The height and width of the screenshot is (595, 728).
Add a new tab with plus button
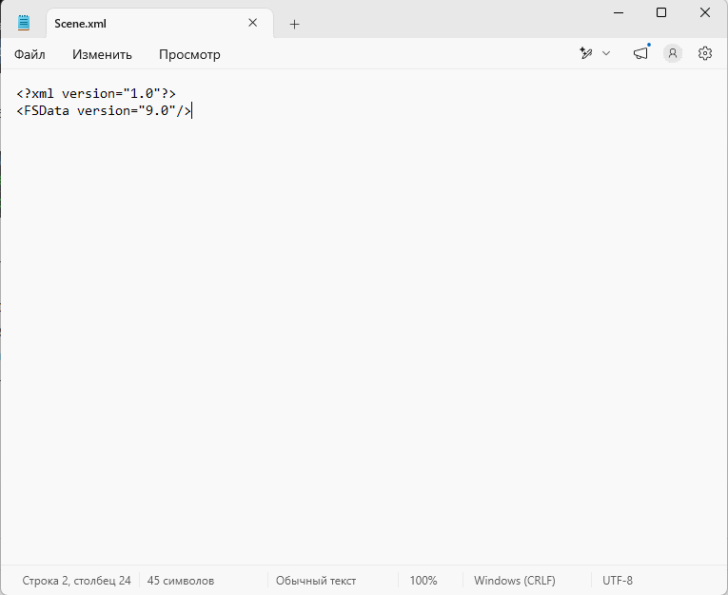click(294, 24)
